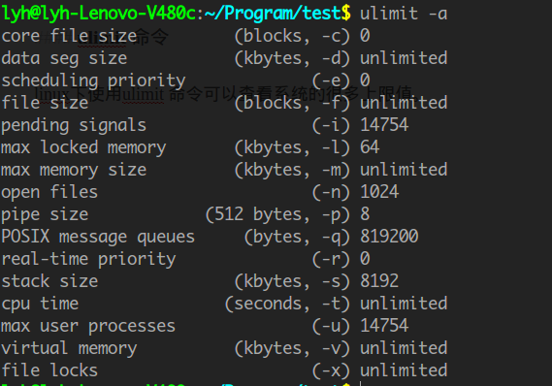Click the 'max memory size' line

pos(224,170)
